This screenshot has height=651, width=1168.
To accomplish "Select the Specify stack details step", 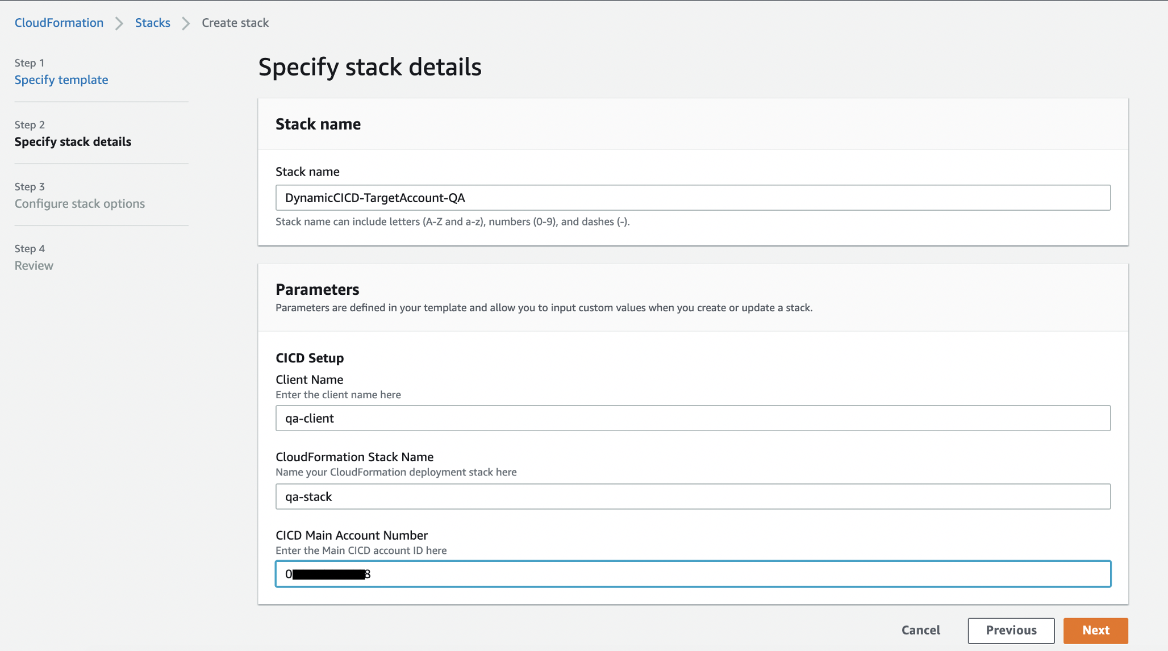I will [x=73, y=141].
